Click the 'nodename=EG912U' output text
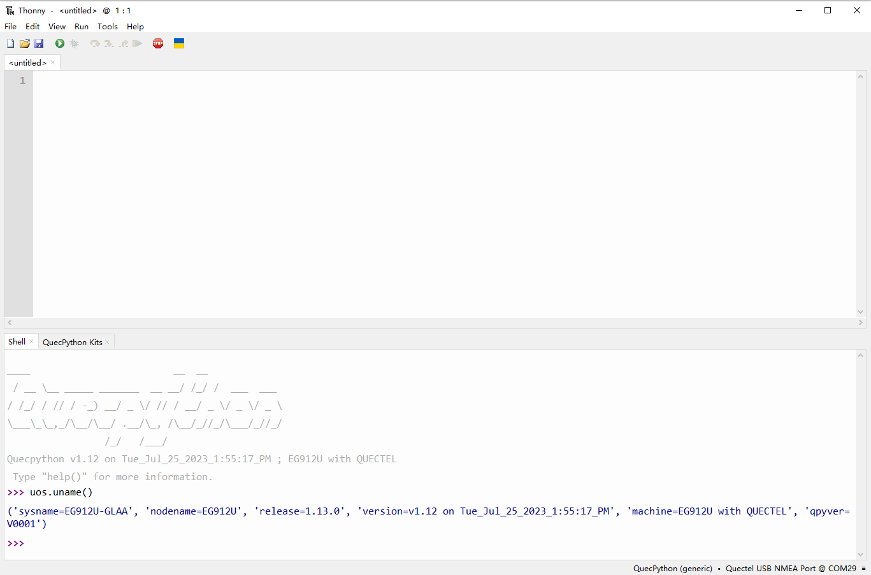 pos(194,511)
